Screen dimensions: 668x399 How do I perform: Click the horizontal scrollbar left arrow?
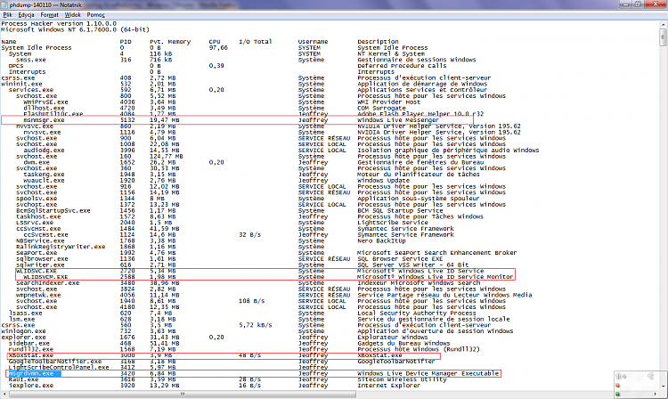click(4, 395)
